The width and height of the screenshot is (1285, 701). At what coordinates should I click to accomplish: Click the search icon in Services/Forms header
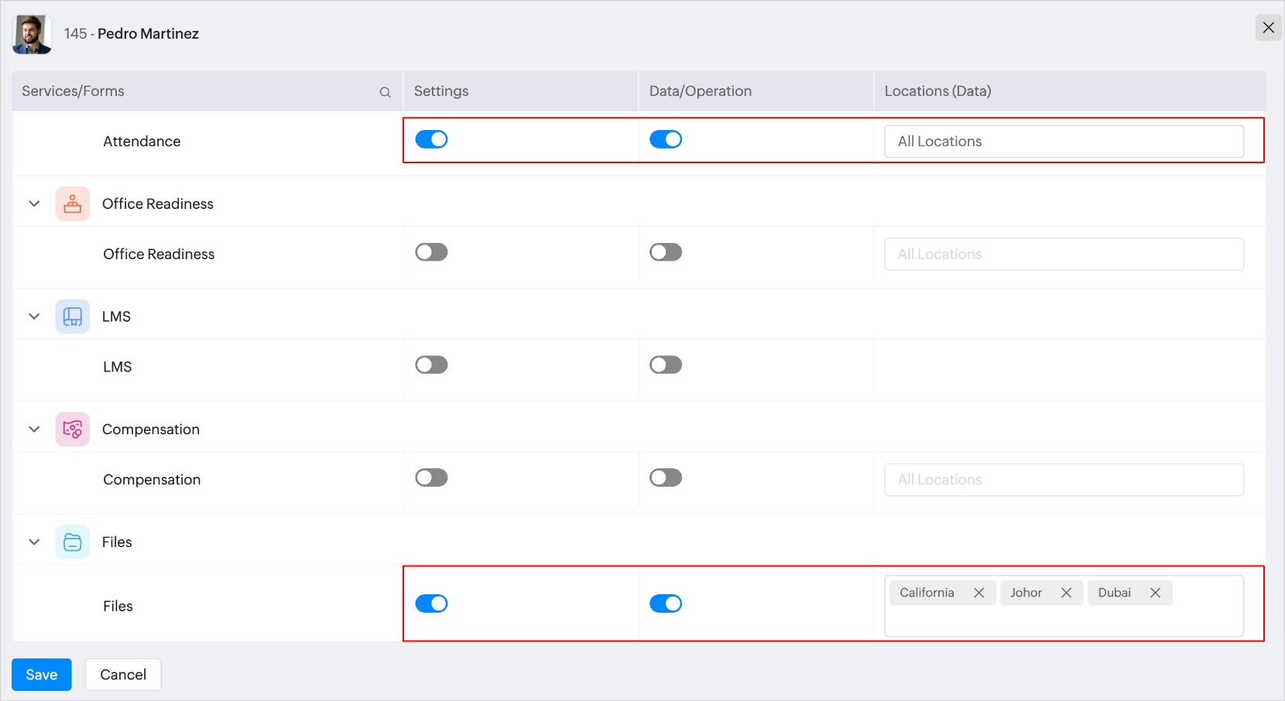385,92
